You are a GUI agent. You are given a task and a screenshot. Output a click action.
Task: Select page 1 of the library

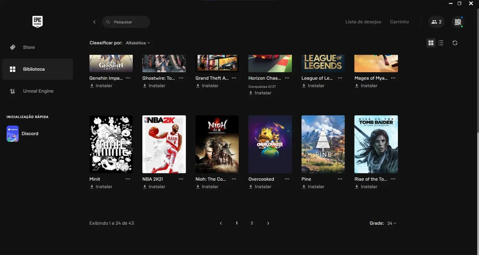[x=237, y=223]
